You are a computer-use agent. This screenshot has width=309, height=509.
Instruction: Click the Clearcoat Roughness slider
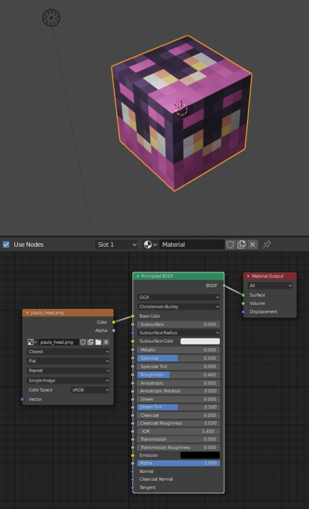179,423
